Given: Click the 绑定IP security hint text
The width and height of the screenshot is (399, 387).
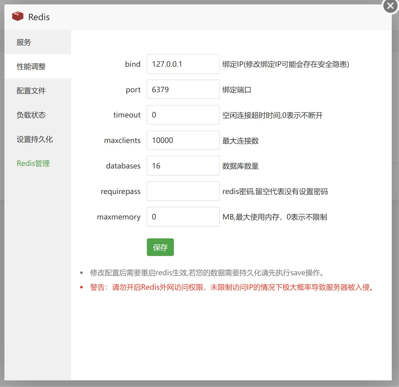Looking at the screenshot, I should coord(286,64).
